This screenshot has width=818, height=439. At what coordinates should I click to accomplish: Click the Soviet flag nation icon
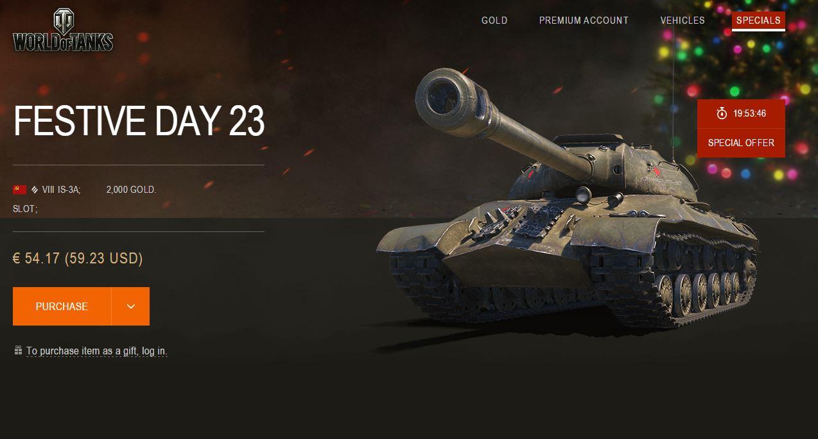[x=19, y=190]
